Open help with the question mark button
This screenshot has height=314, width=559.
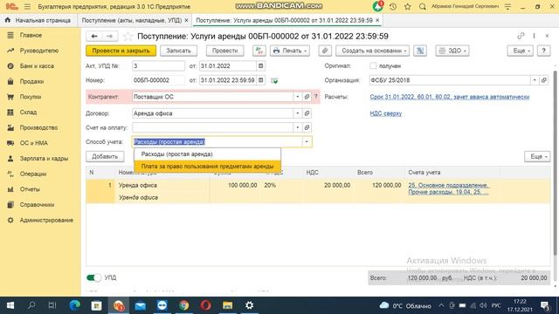pyautogui.click(x=543, y=51)
